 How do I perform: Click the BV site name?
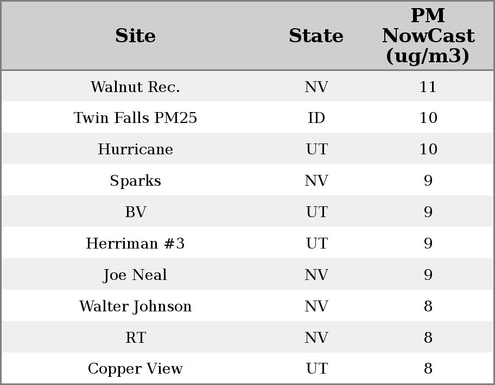[x=135, y=212]
